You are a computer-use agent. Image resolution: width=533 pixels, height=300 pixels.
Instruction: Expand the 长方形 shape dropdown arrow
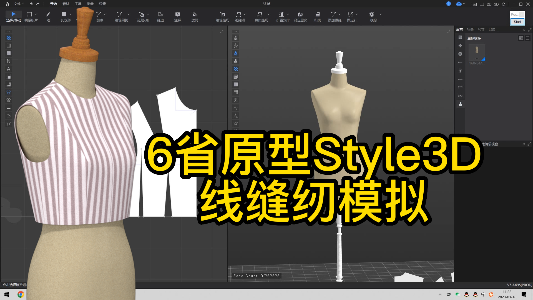(x=70, y=14)
